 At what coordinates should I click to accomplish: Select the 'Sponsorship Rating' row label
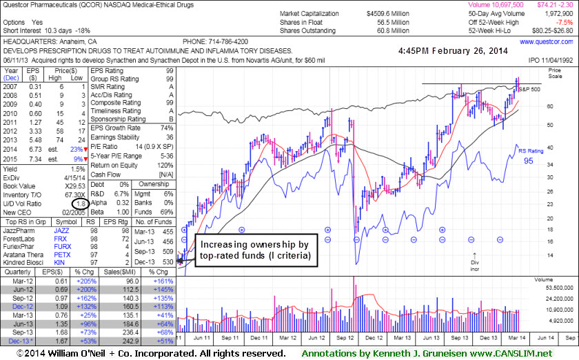pyautogui.click(x=118, y=119)
